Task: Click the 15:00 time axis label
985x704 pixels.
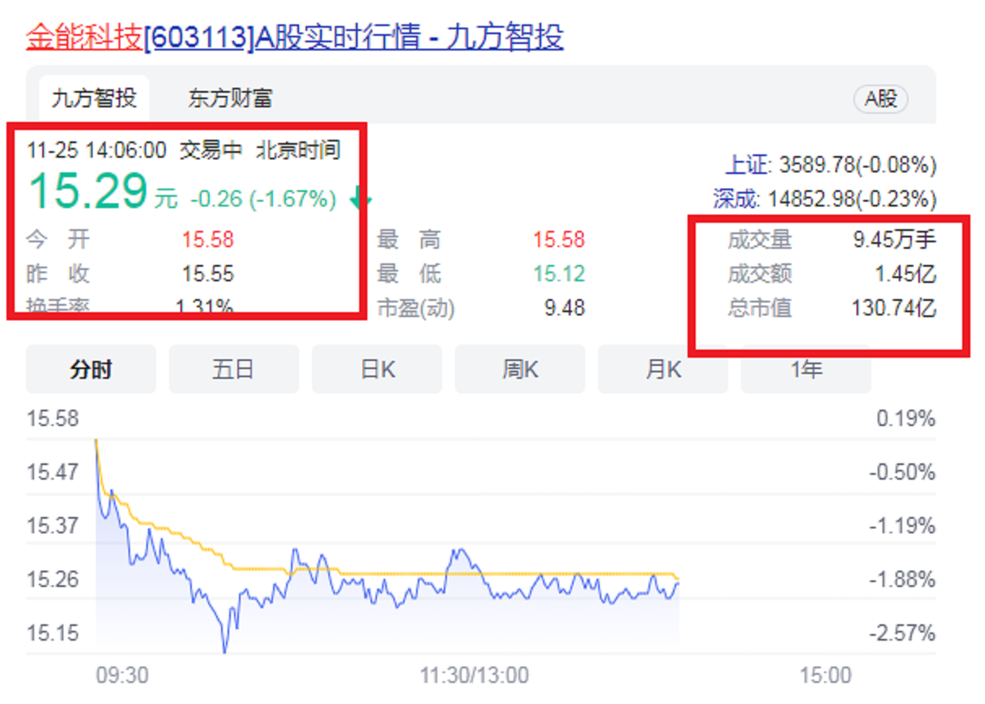Action: (825, 676)
